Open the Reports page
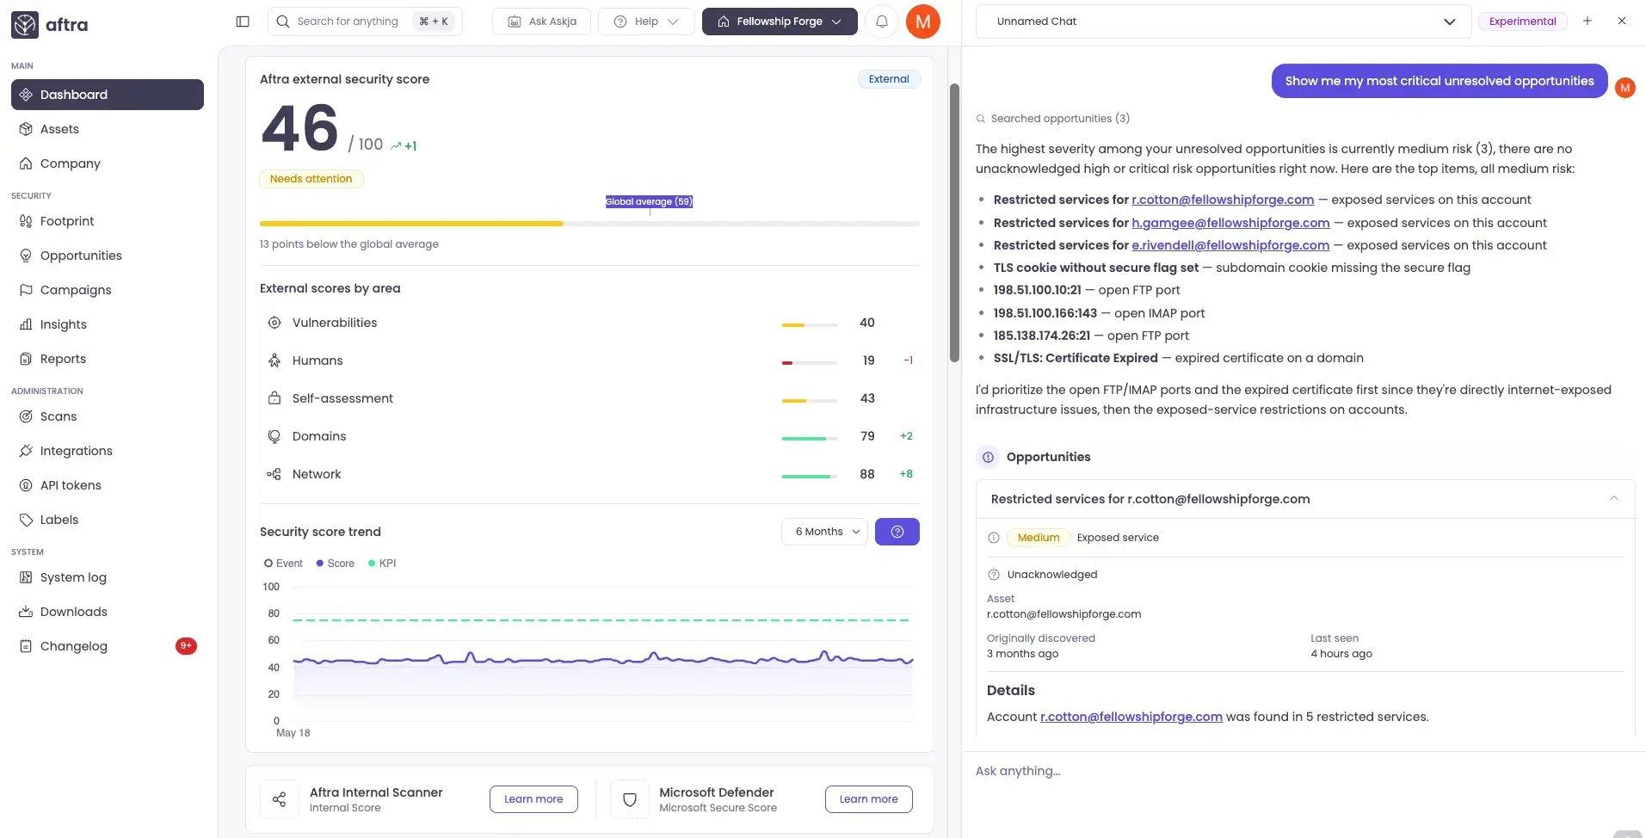Viewport: 1646px width, 838px height. pos(108,359)
